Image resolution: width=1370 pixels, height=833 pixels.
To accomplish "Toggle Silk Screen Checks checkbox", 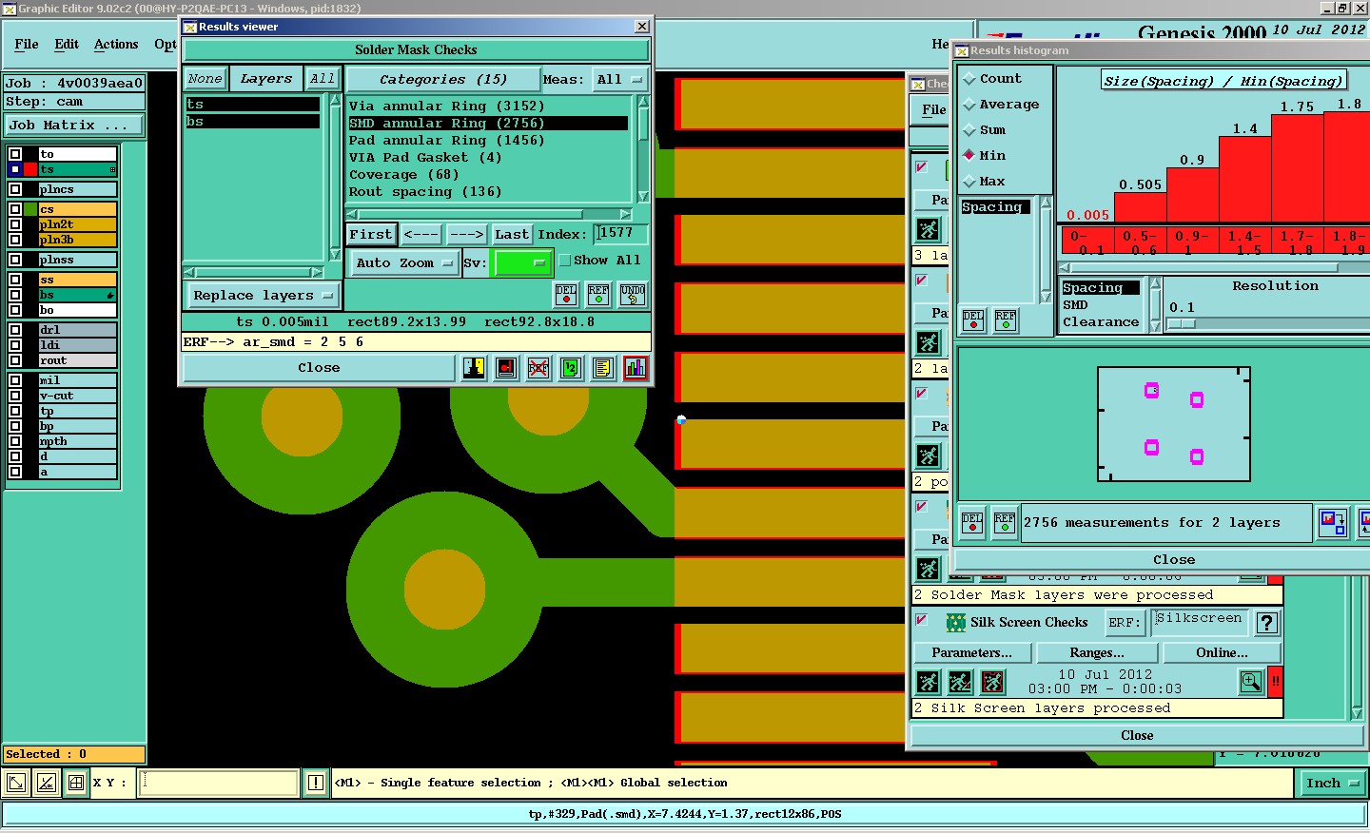I will pyautogui.click(x=921, y=620).
